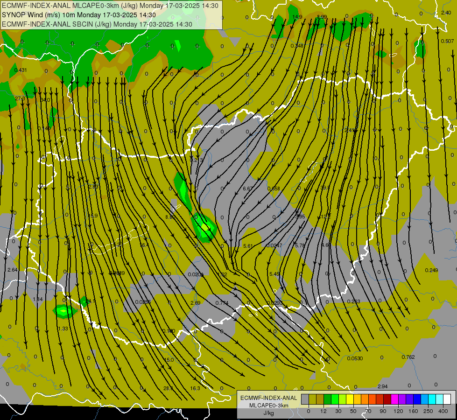Click the map value 0.774
The width and height of the screenshot is (457, 420).
pyautogui.click(x=222, y=303)
